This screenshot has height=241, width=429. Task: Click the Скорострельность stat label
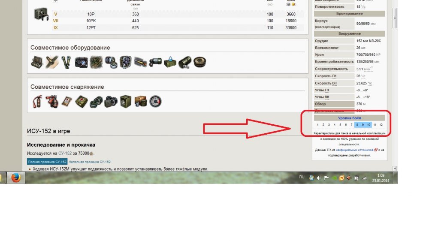(331, 69)
